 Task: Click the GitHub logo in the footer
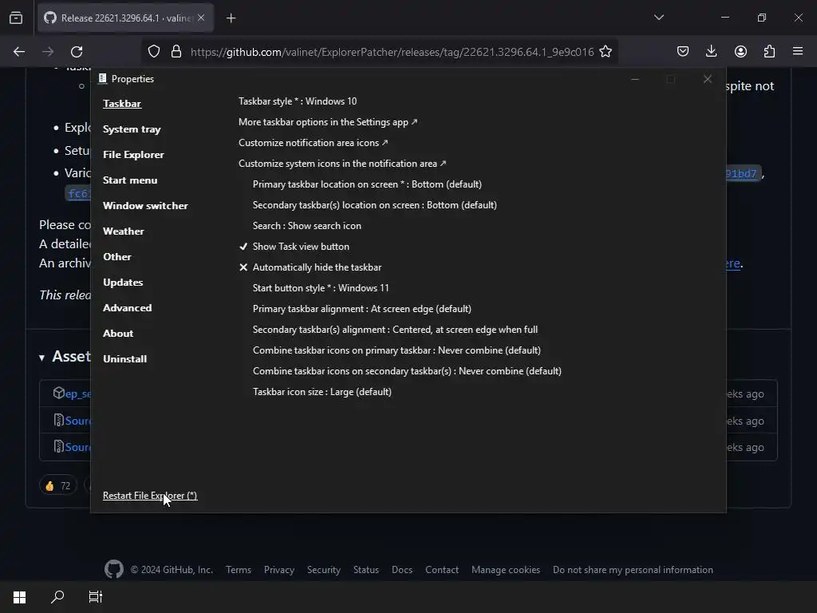coord(113,569)
